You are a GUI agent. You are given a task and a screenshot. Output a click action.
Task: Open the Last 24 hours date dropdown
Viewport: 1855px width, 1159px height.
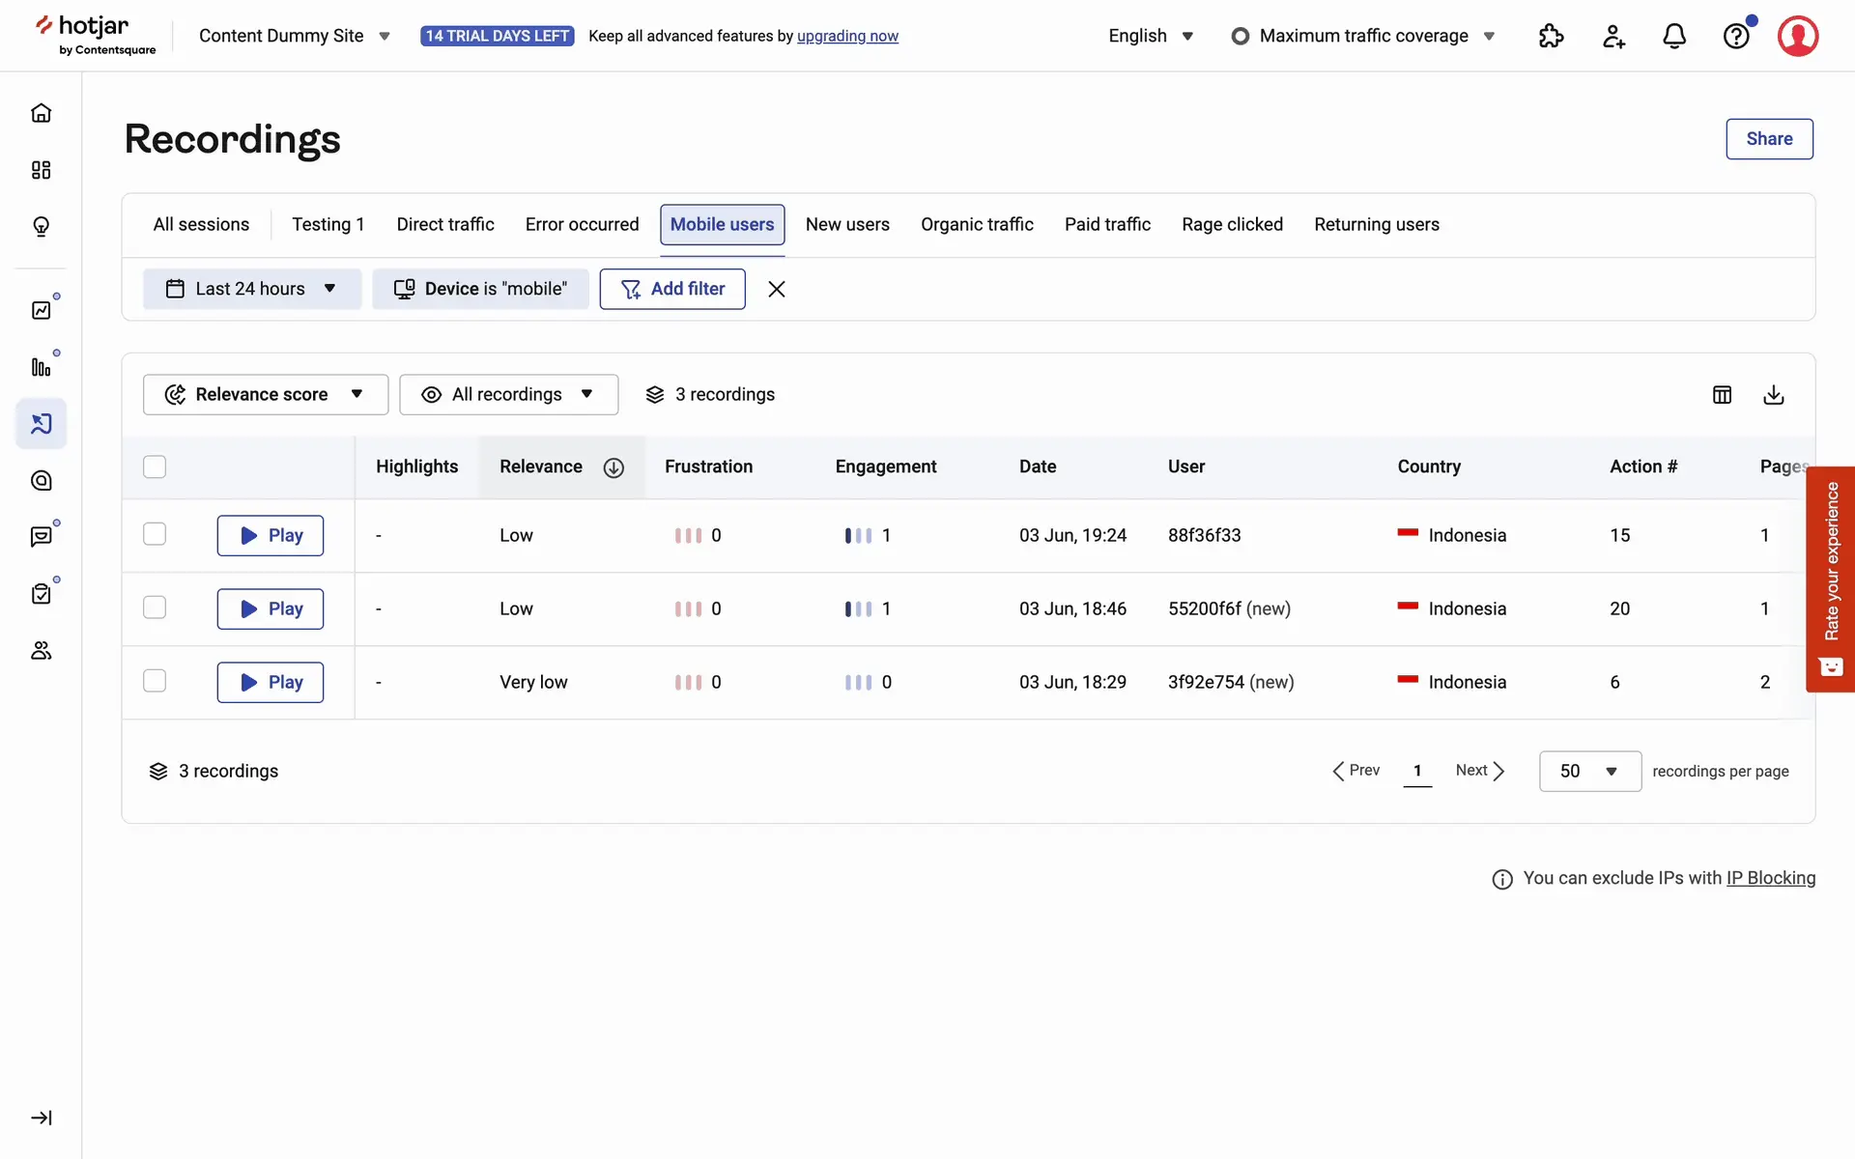[251, 289]
